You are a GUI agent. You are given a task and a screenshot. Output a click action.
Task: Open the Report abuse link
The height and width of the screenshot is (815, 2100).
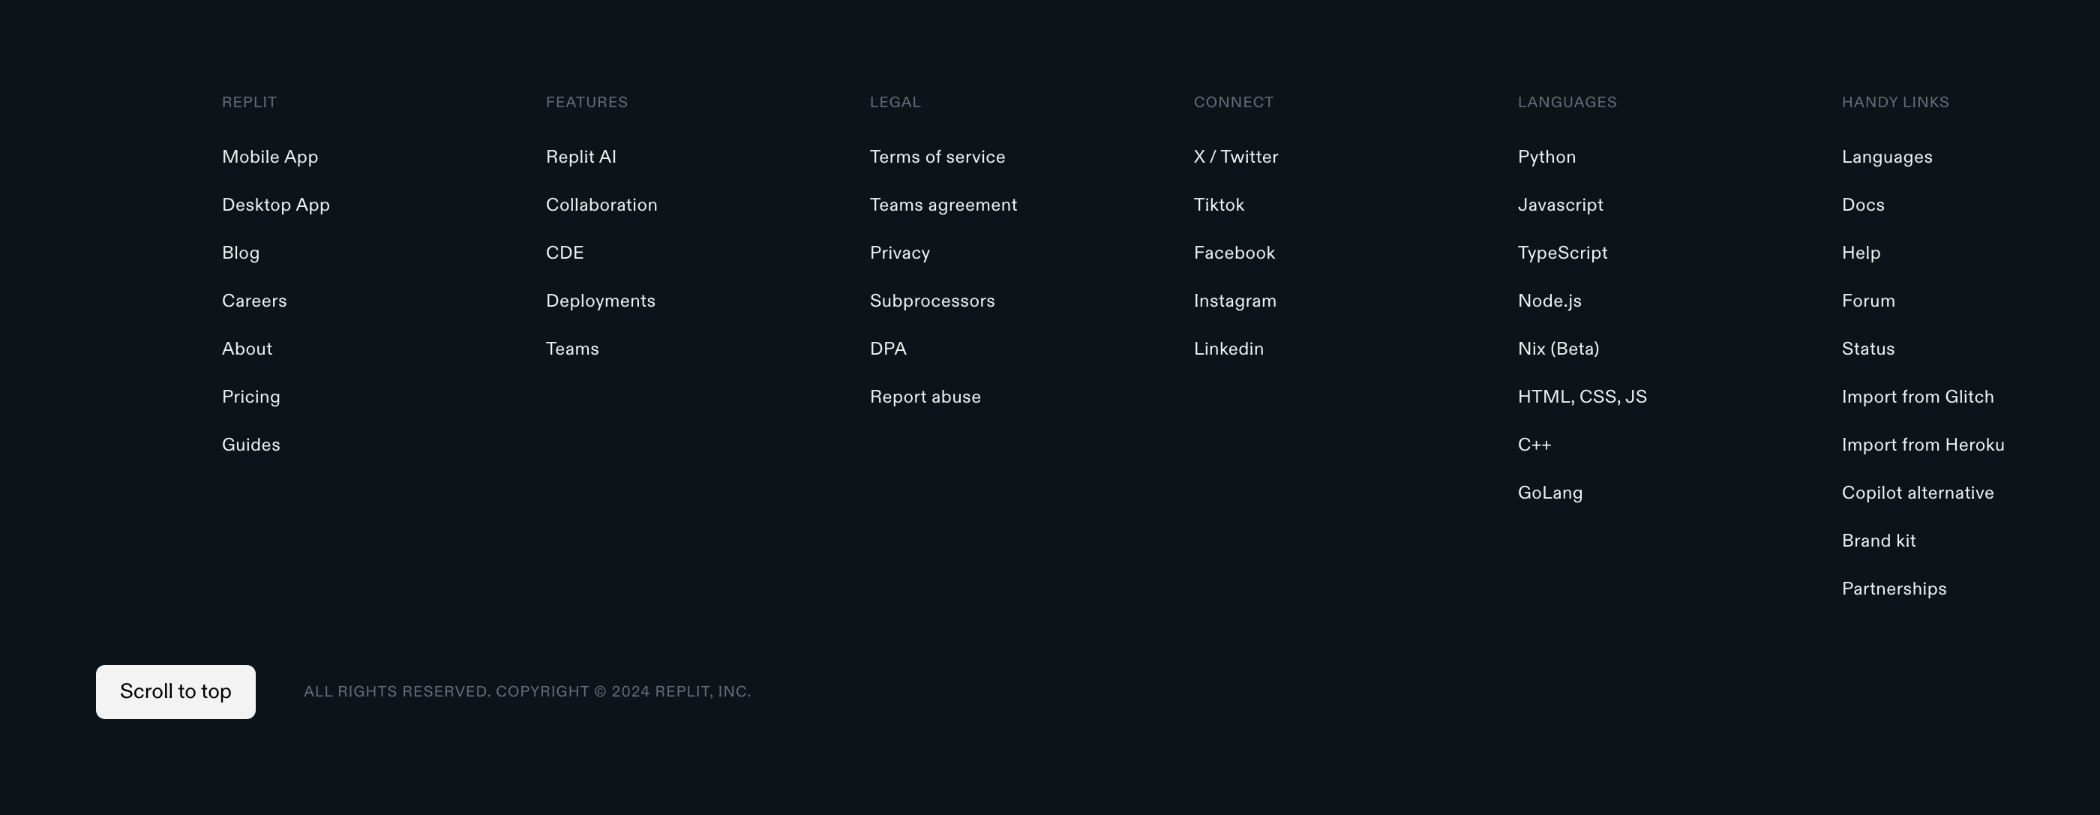coord(925,396)
